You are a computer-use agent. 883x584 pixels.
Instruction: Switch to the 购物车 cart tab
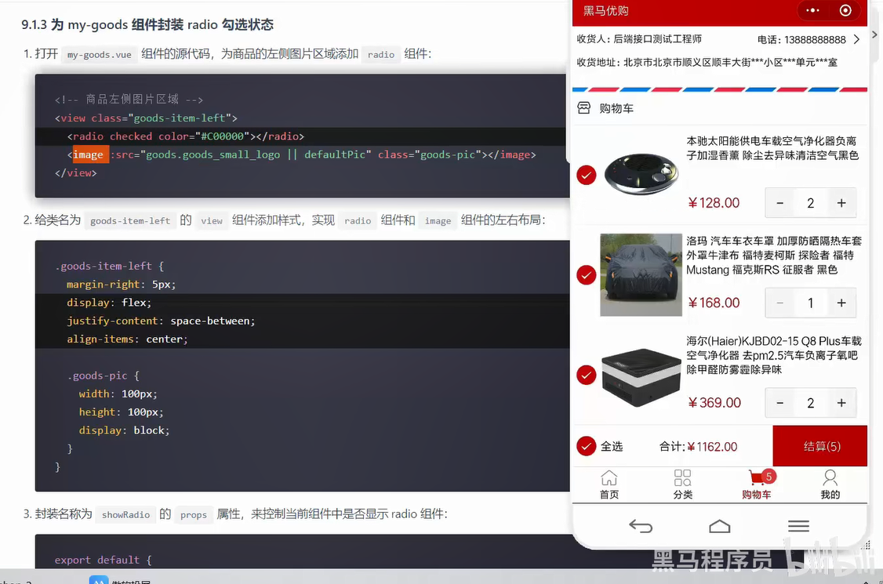[756, 484]
